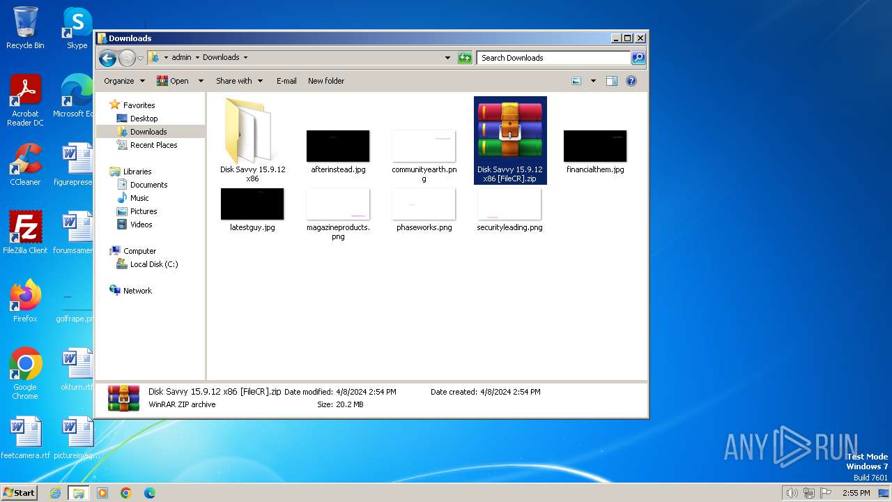Select Acrobat Reader DC desktop icon
Screen dimensions: 892x502
pos(25,100)
